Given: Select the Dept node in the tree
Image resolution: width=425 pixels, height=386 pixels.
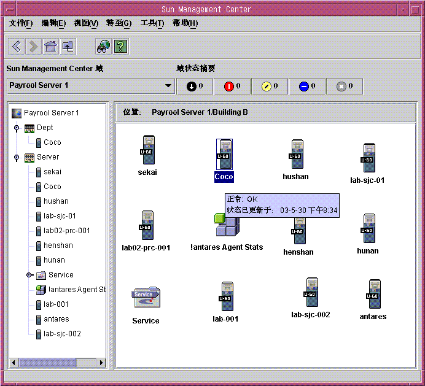Looking at the screenshot, I should pos(39,128).
